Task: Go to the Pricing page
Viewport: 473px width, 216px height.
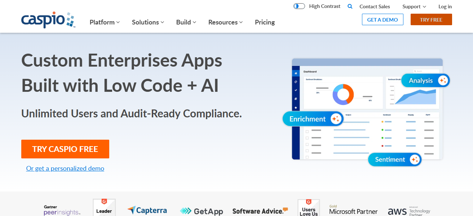Action: (265, 22)
